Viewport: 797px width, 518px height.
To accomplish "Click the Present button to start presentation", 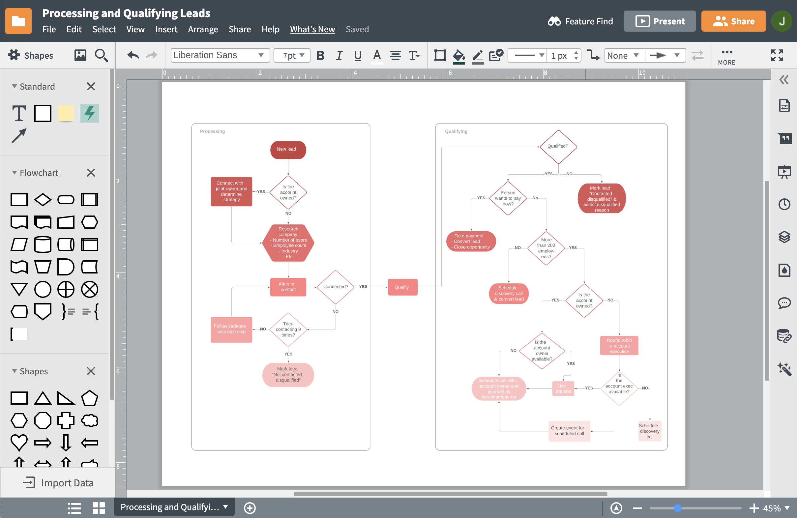I will [661, 21].
